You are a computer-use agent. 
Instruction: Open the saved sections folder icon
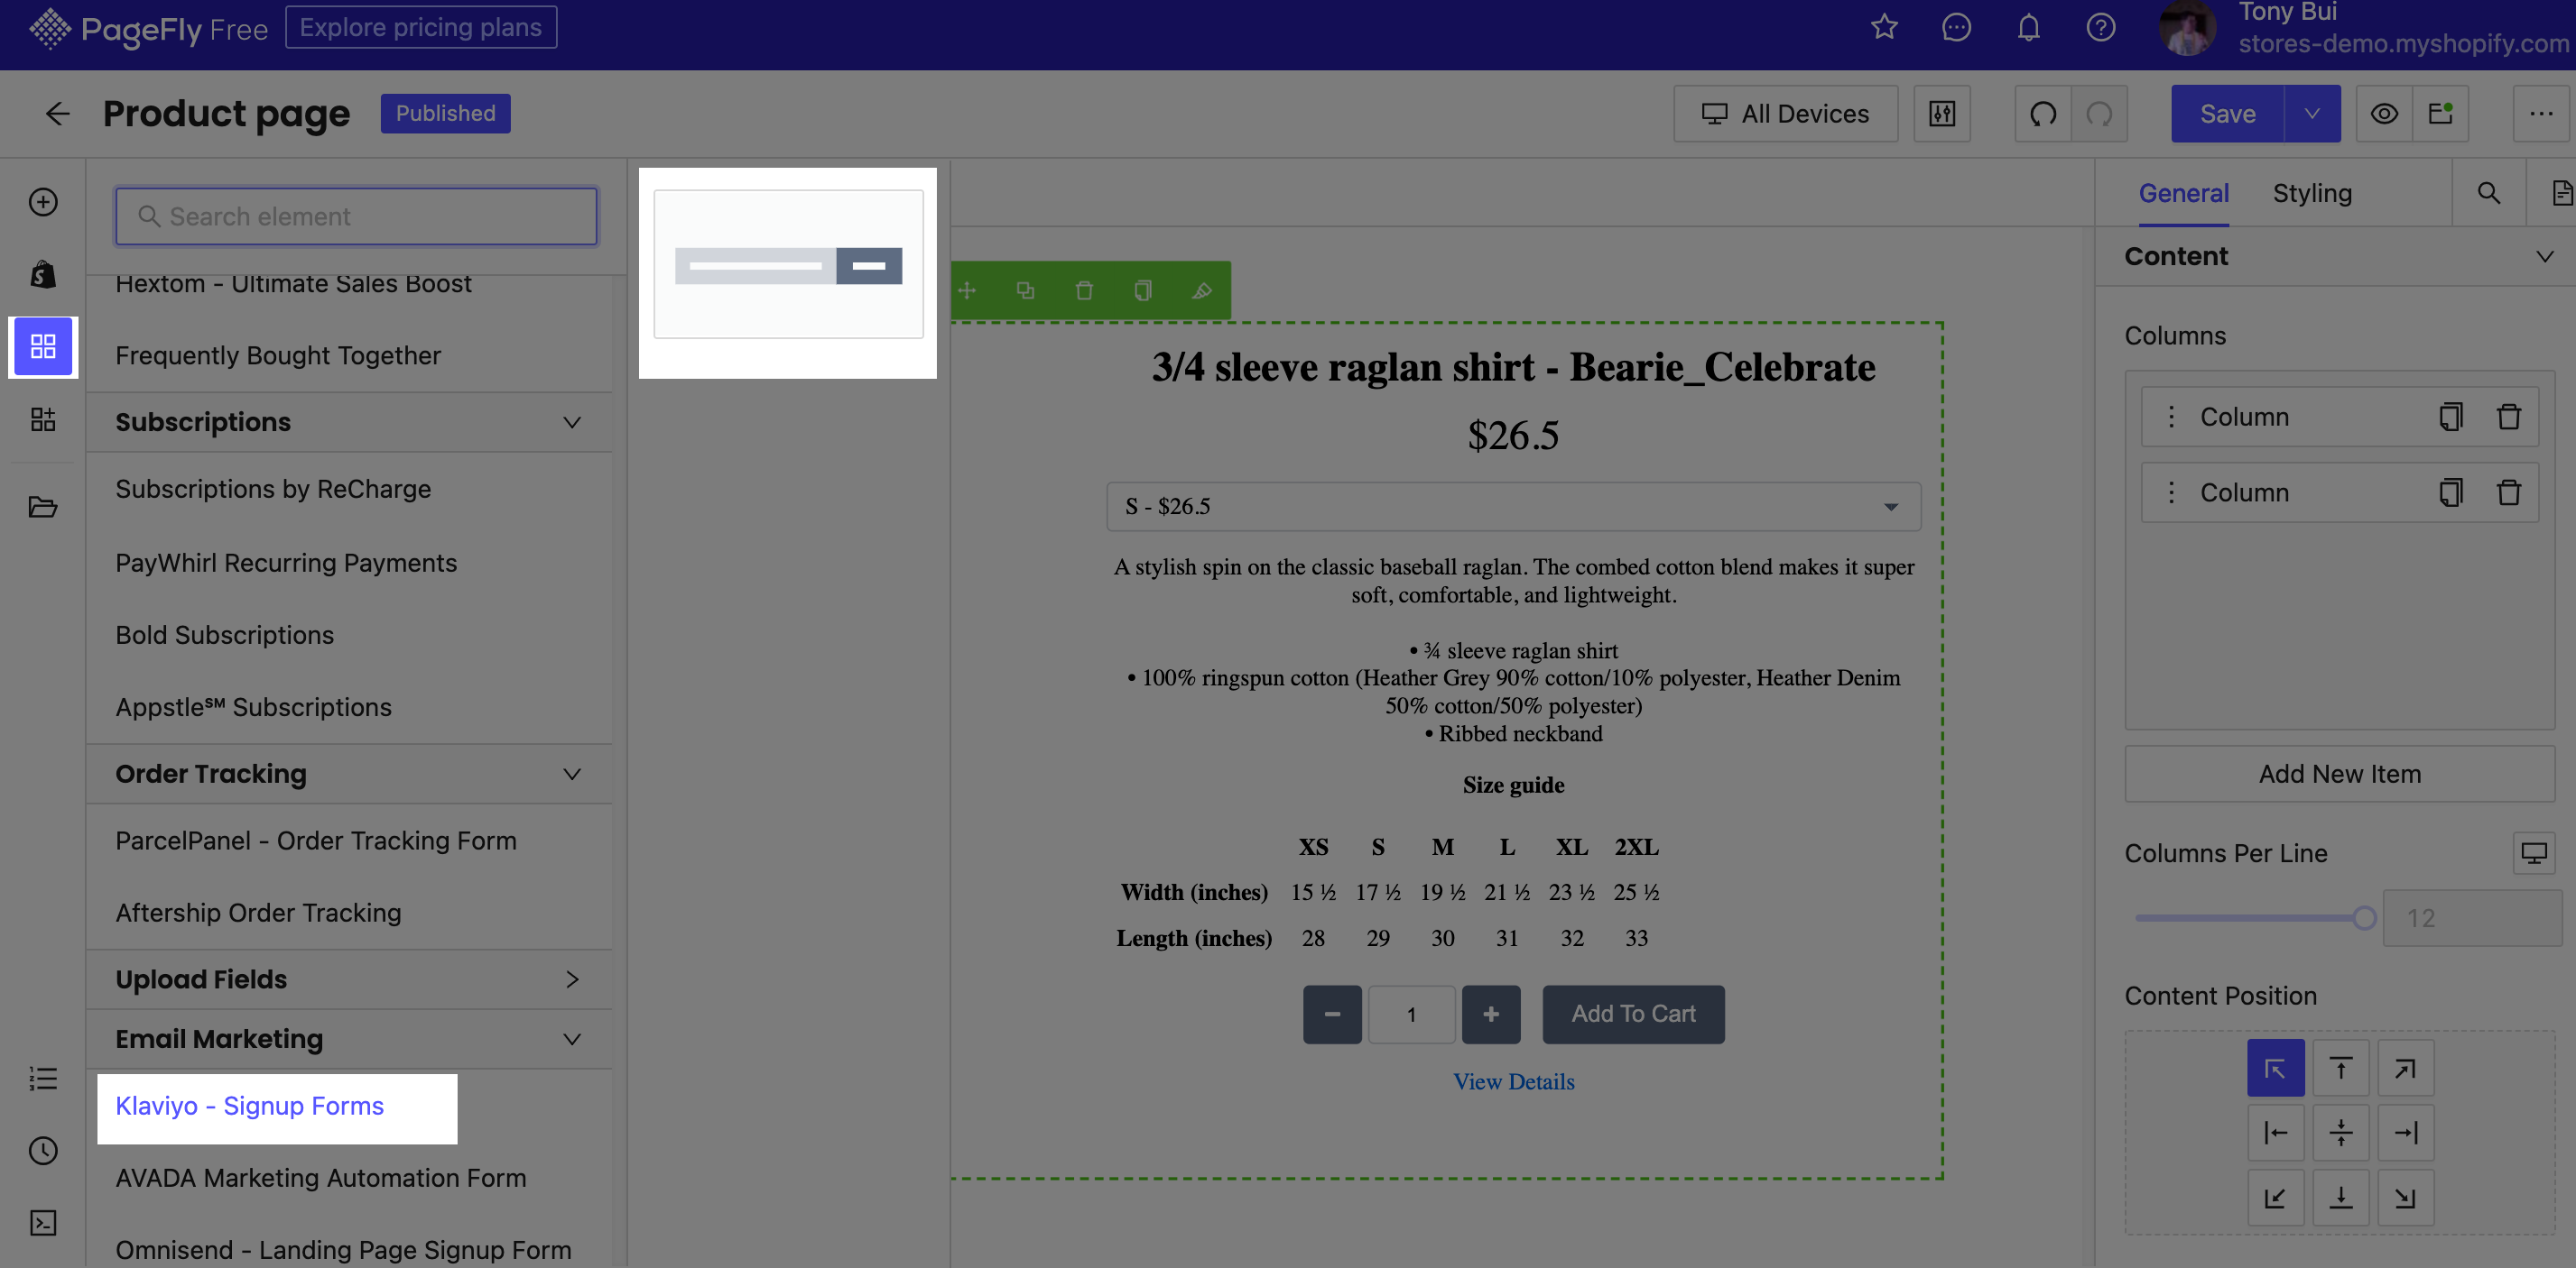[x=43, y=507]
